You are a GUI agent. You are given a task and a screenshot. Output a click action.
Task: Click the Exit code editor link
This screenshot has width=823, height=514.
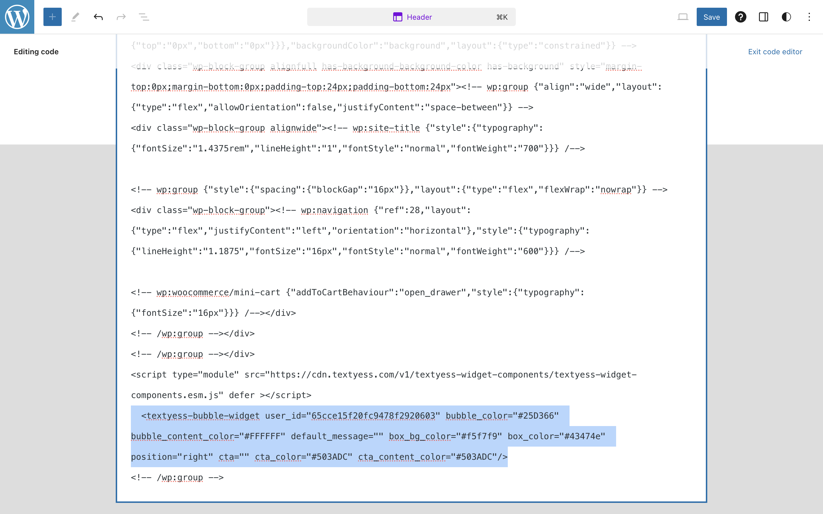click(x=775, y=52)
